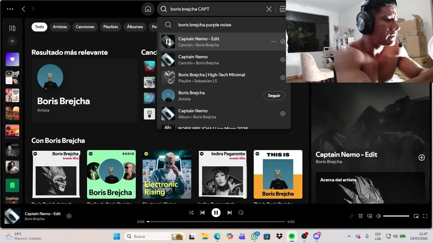
Task: Follow Boris Brejcha via Seguir button
Action: [x=274, y=96]
